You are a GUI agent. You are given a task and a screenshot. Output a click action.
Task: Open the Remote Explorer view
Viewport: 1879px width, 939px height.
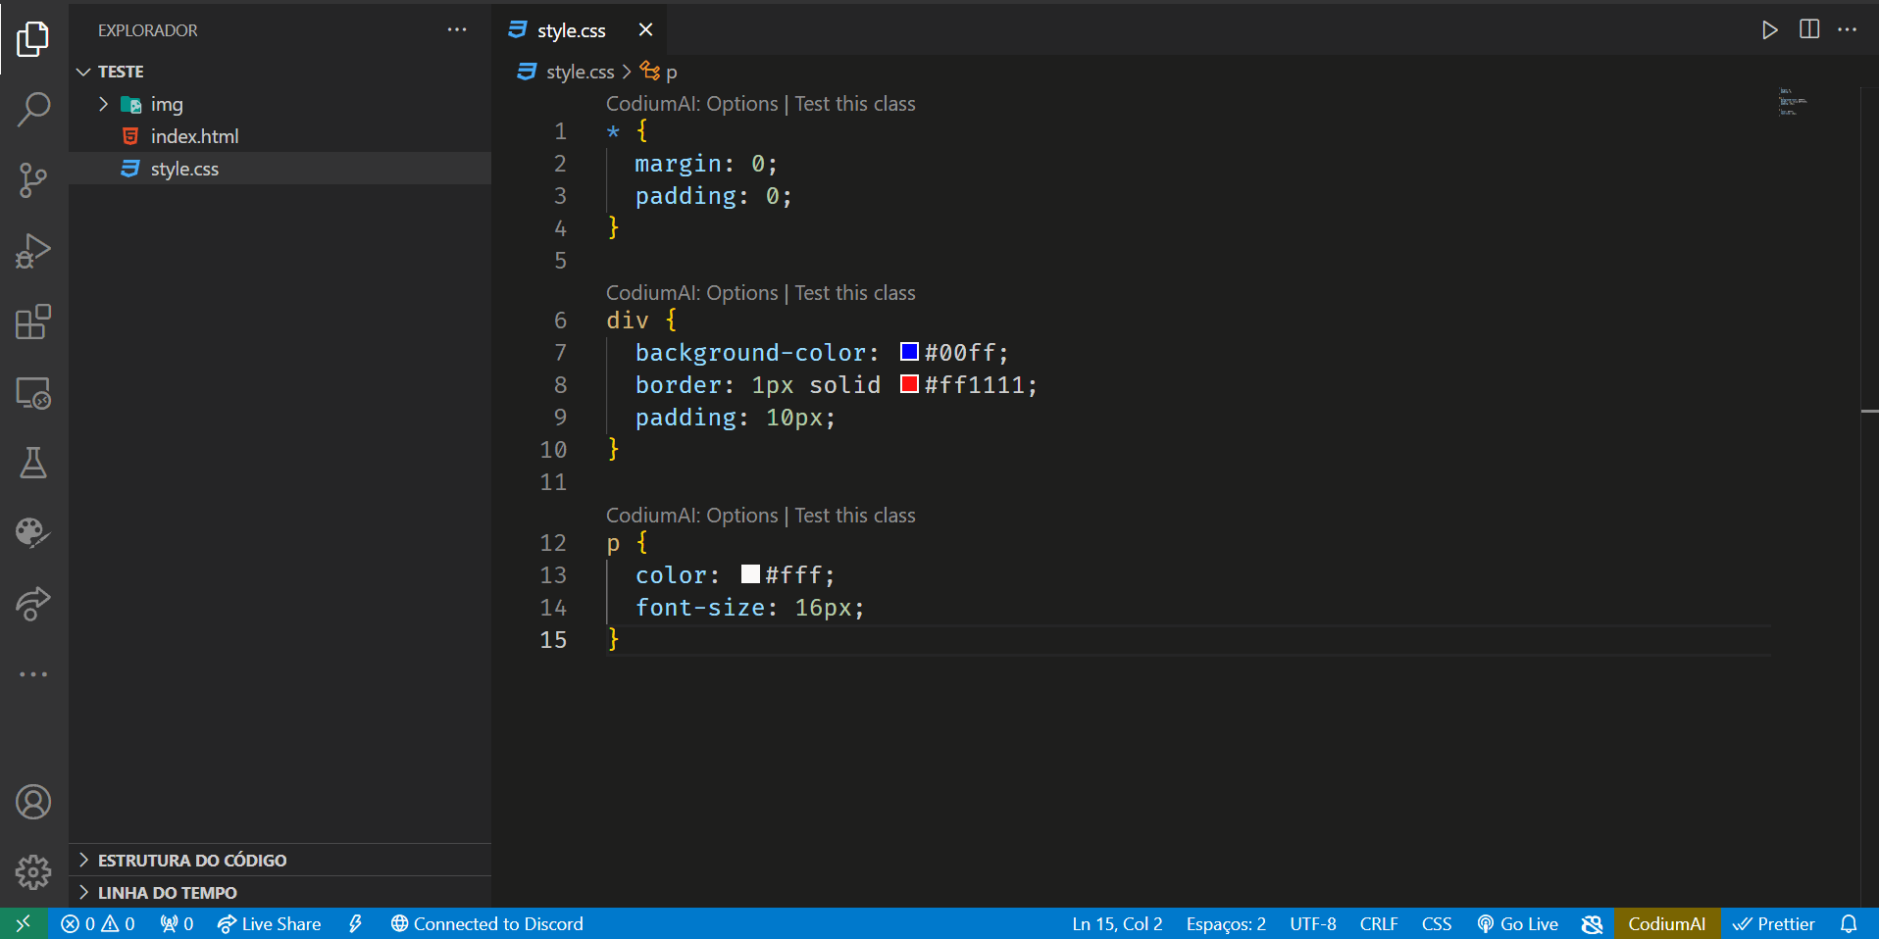pyautogui.click(x=33, y=393)
